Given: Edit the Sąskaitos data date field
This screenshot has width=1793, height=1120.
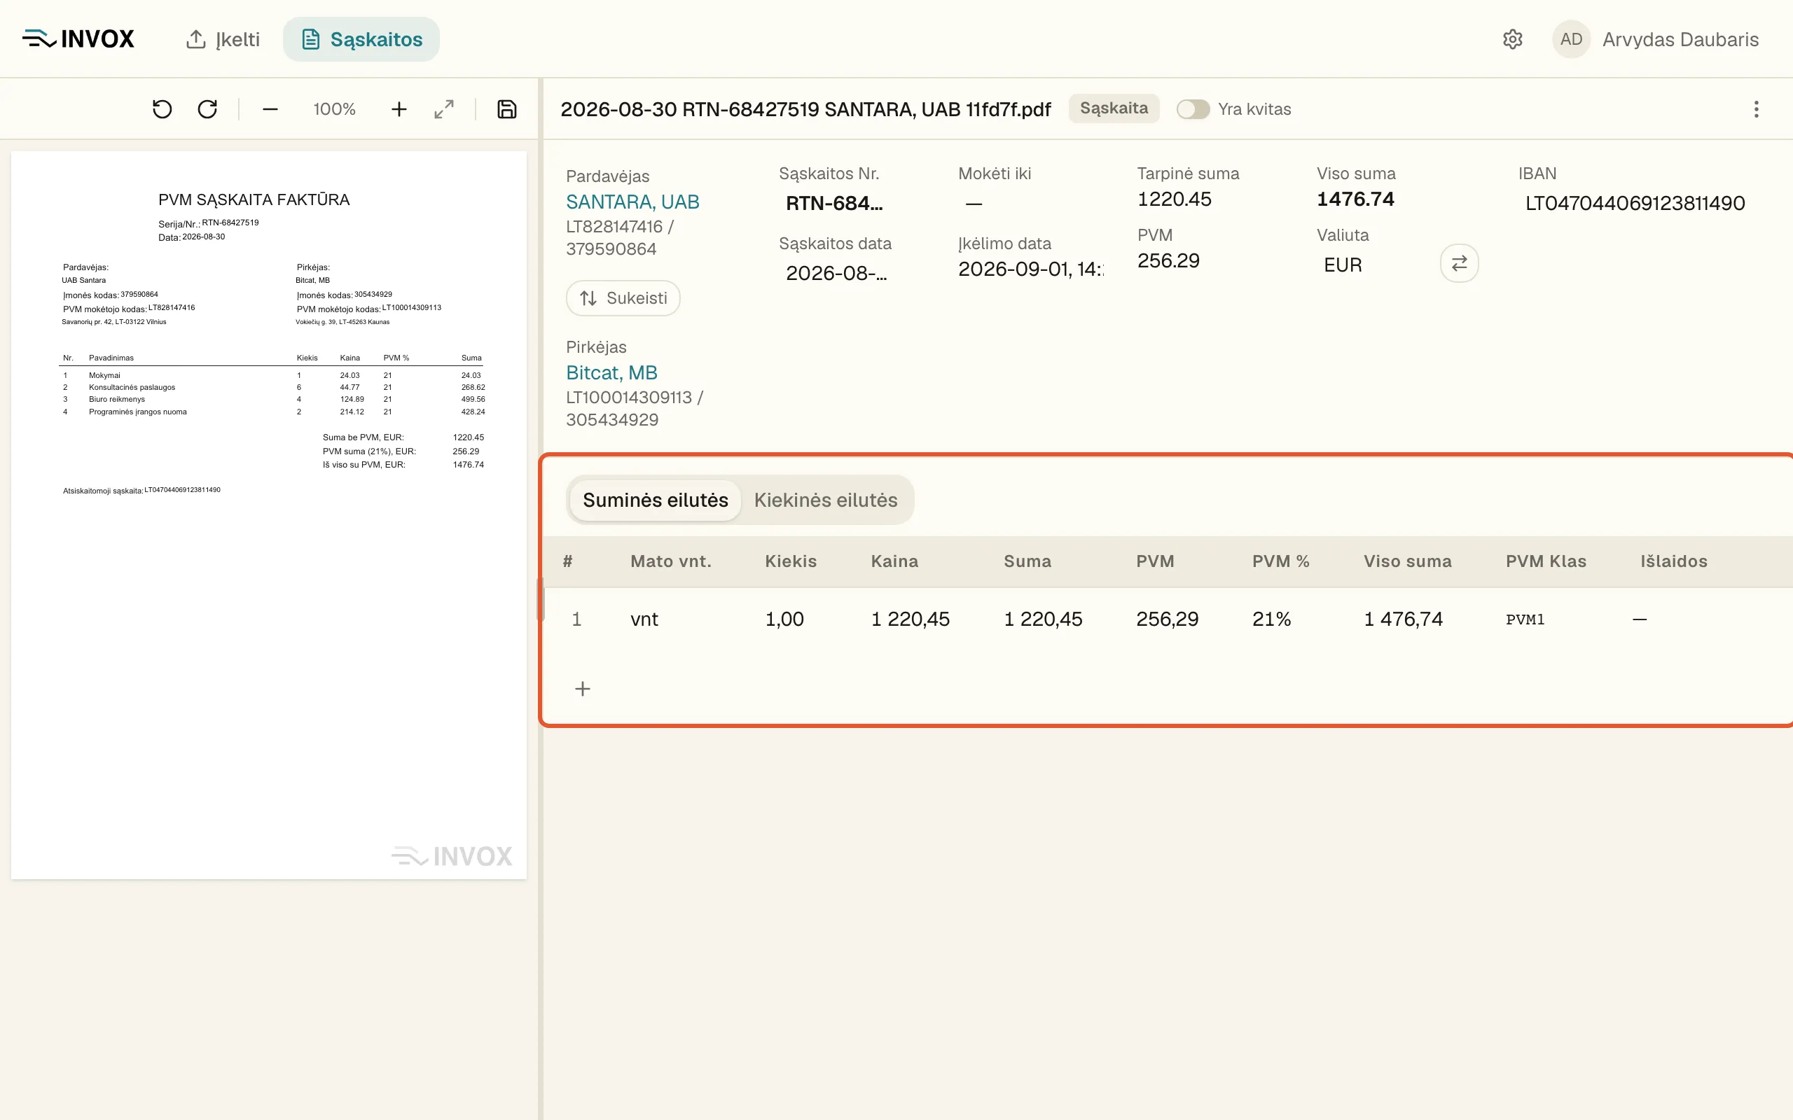Looking at the screenshot, I should (x=836, y=273).
